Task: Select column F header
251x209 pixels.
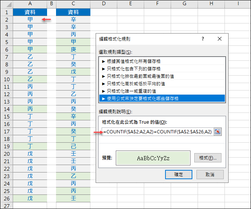Action: tap(158, 4)
